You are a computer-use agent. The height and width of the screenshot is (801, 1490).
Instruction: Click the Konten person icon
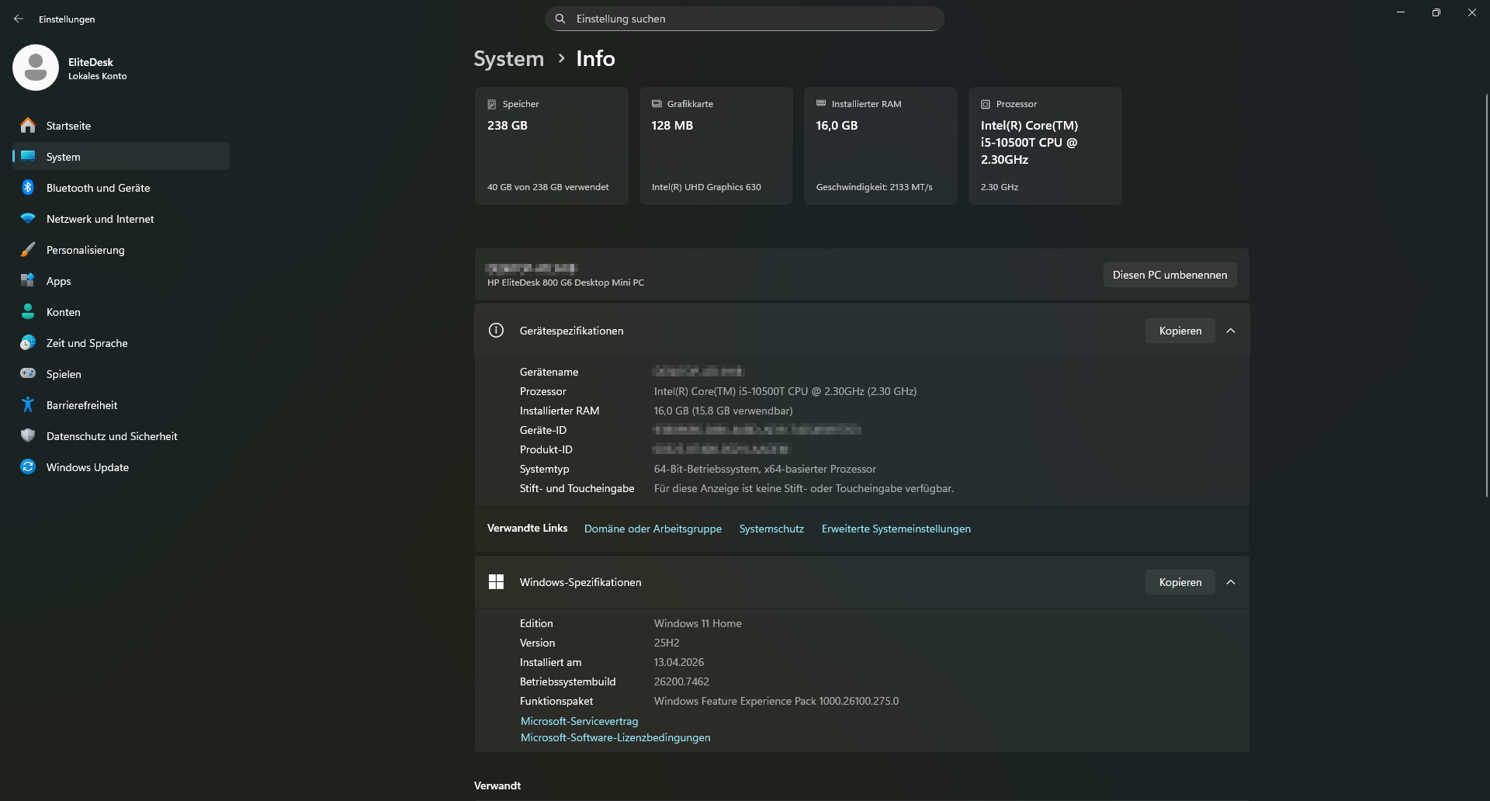(28, 311)
